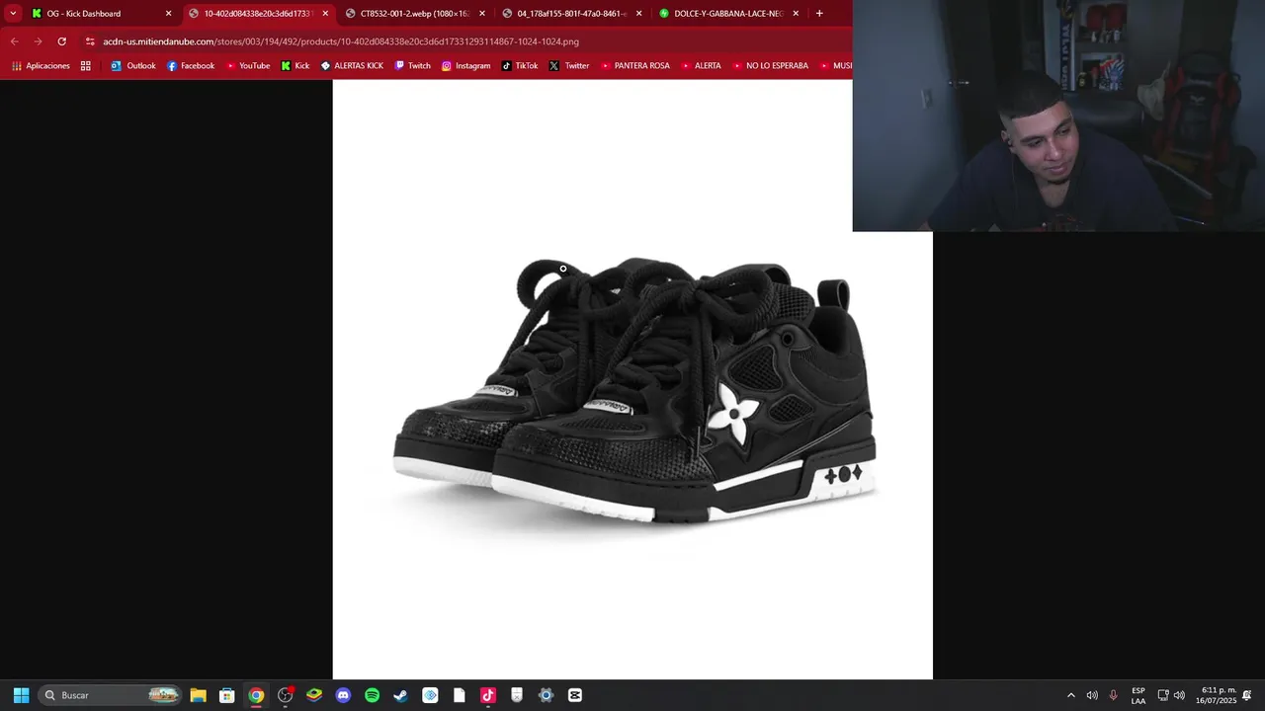Open File Explorer from the taskbar

coord(198,695)
